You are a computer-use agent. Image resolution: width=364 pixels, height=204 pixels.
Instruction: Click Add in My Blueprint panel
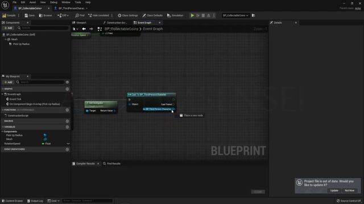point(8,82)
